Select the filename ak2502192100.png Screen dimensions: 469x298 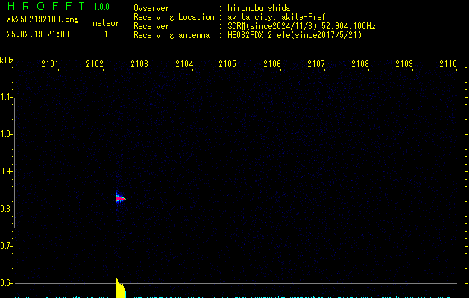click(x=42, y=20)
